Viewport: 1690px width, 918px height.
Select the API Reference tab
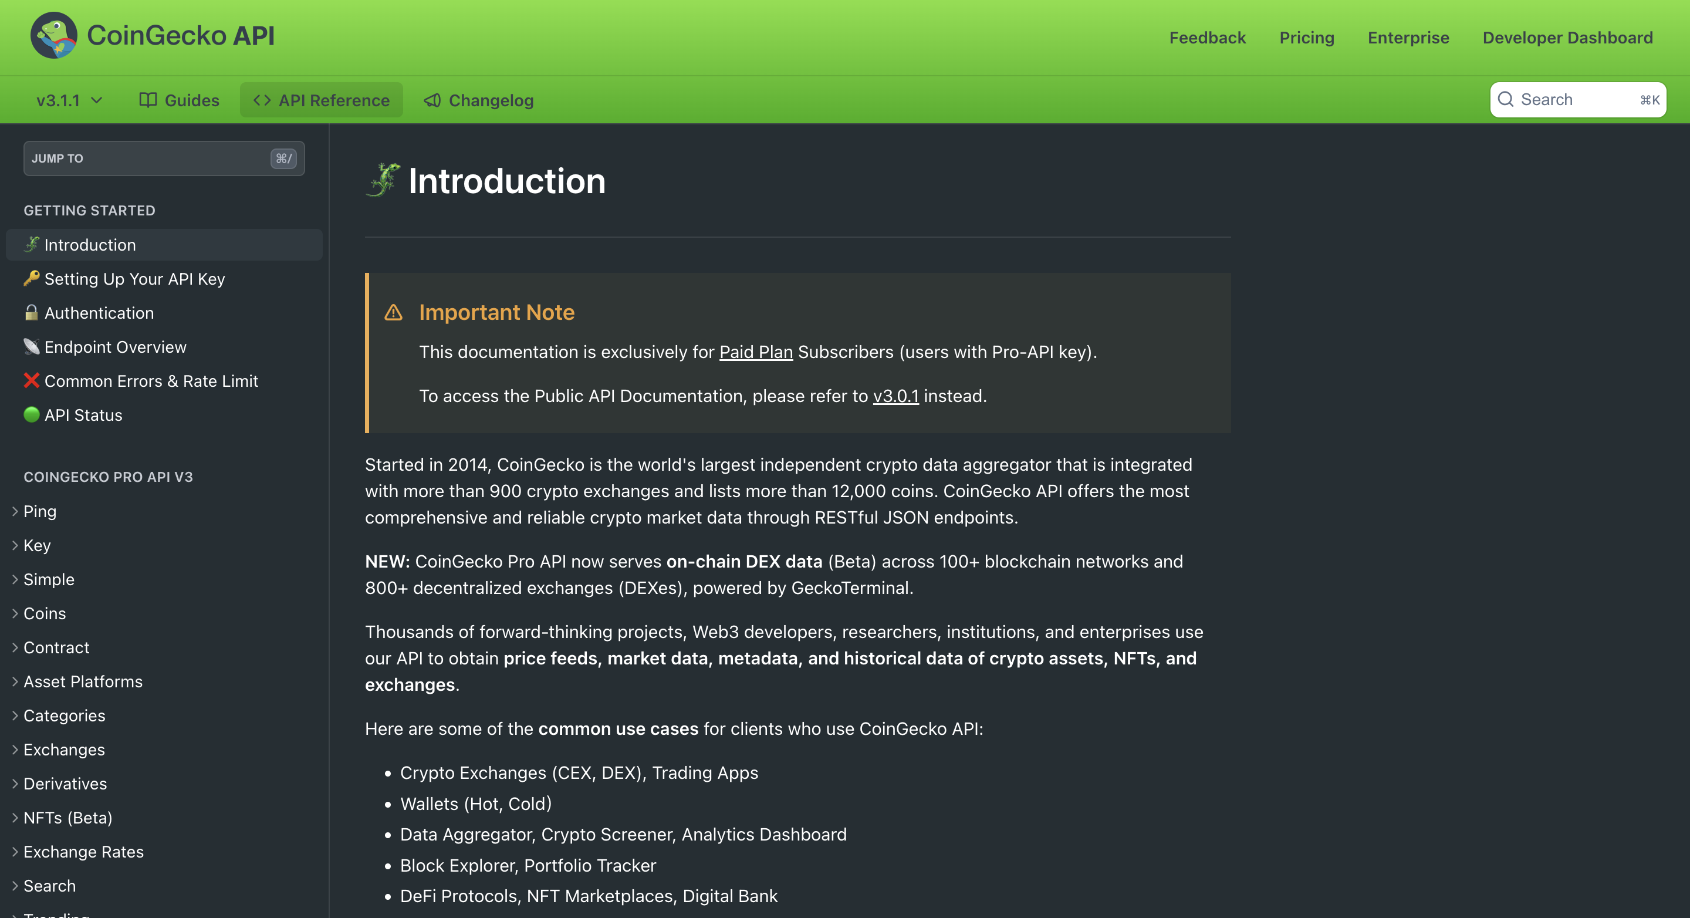coord(322,100)
